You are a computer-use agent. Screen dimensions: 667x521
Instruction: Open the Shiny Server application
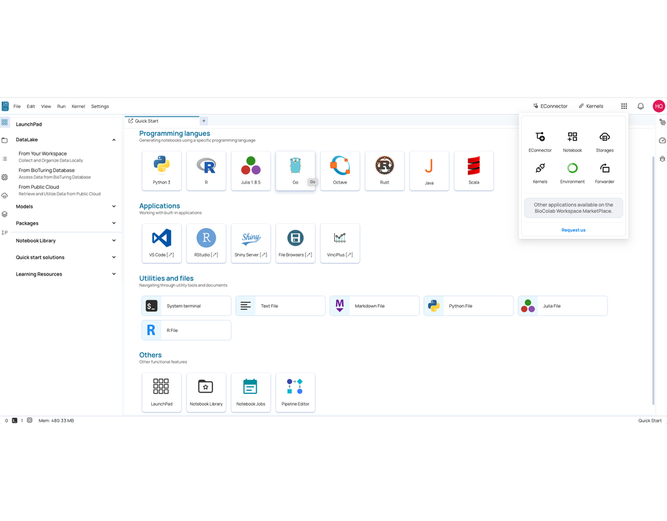pos(251,243)
